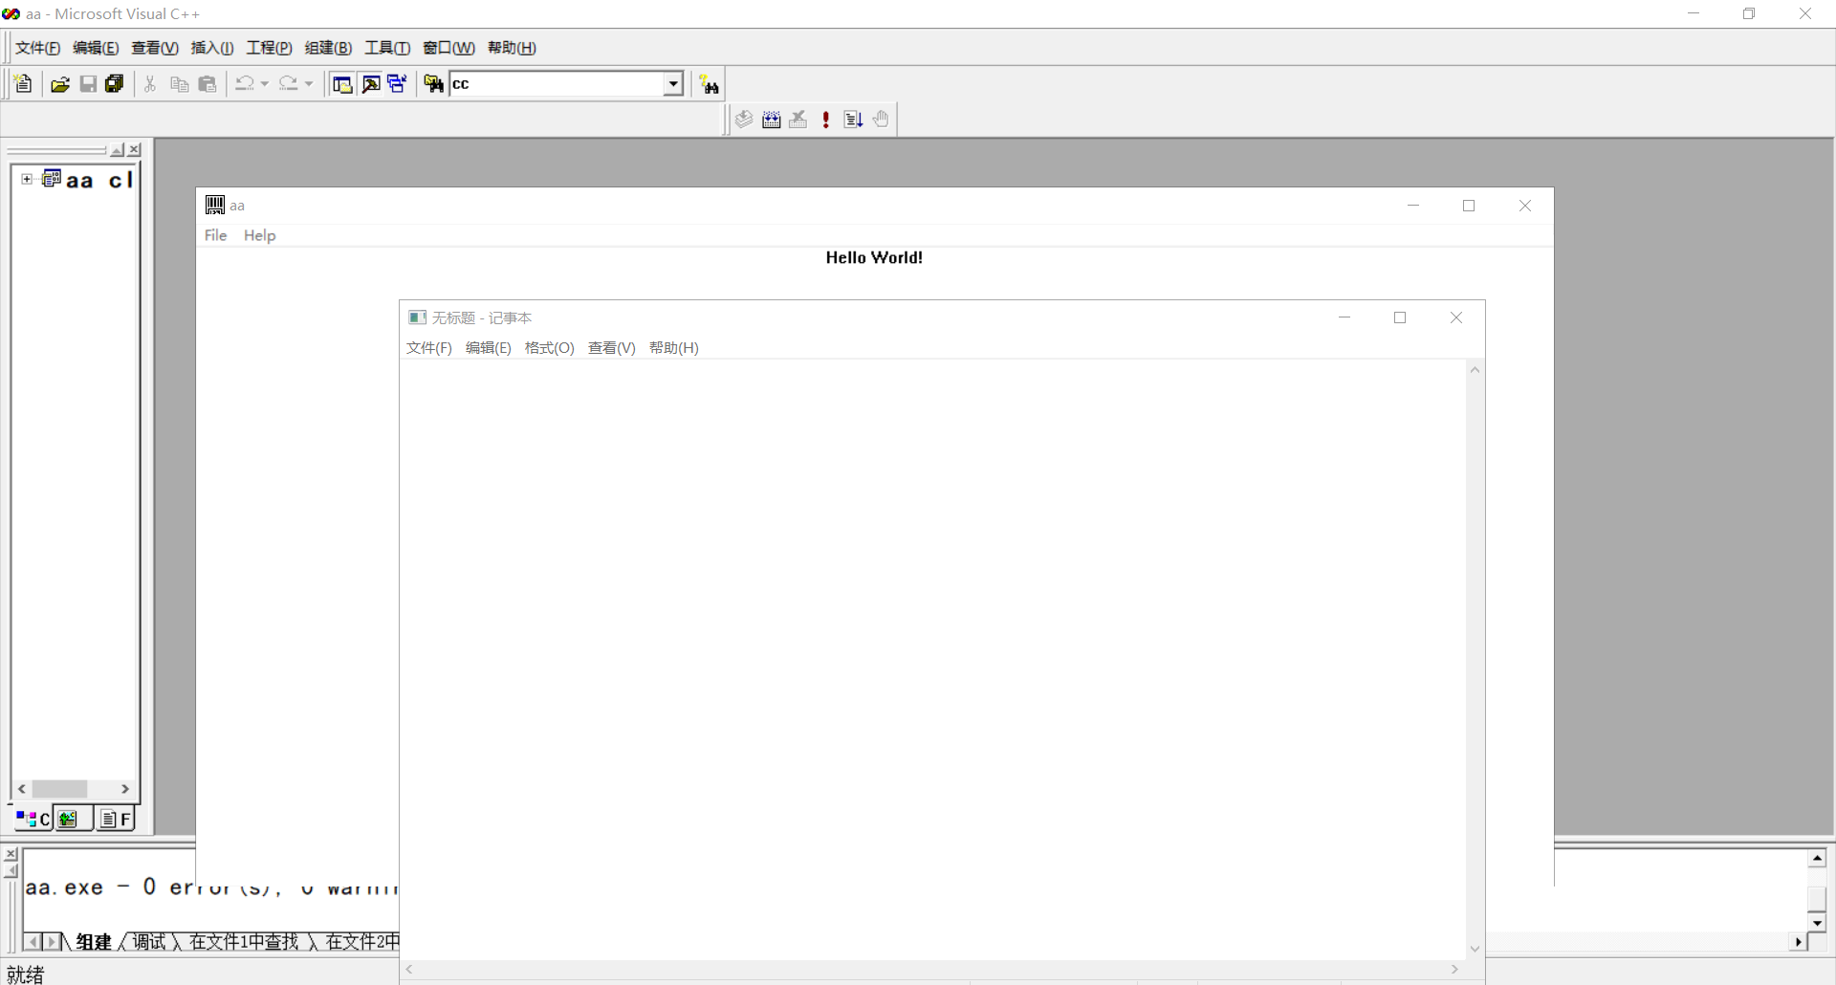Expand the 'aa classes' tree node
Screen dimensions: 1836x985
(26, 179)
